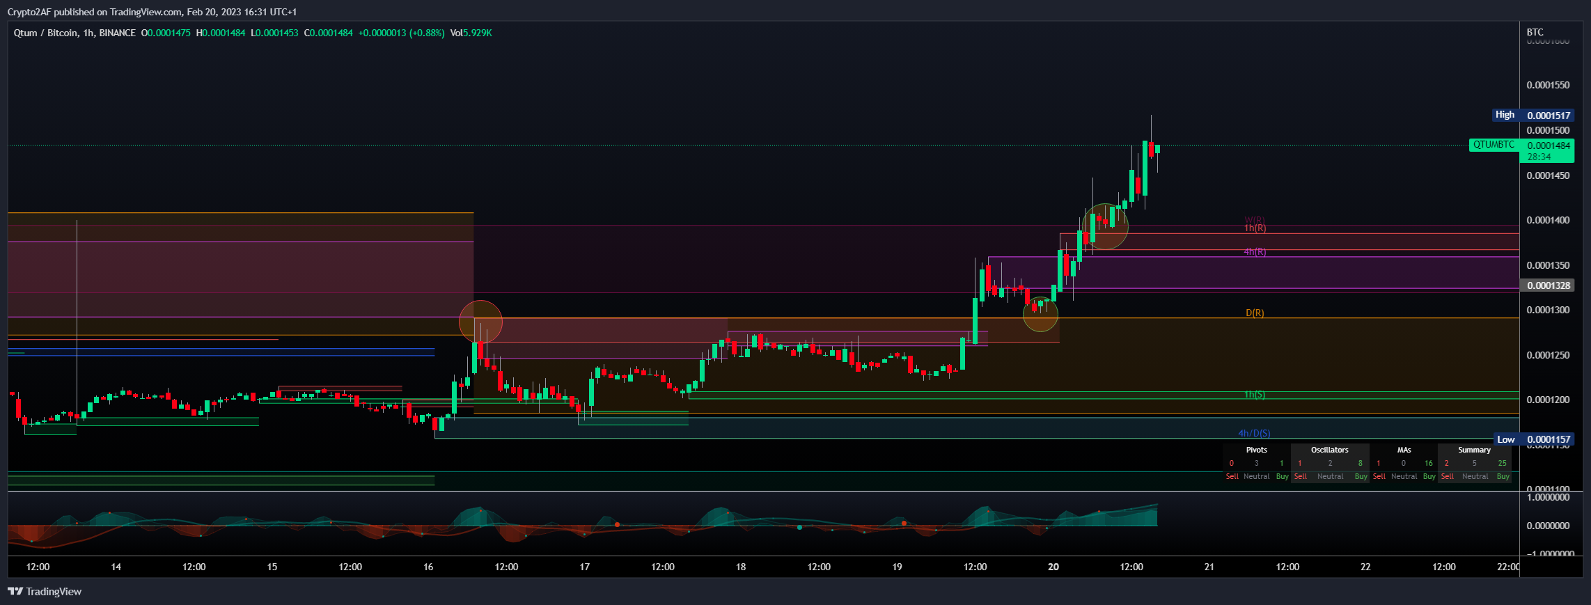Click the Summary Buy count 25

(1502, 463)
